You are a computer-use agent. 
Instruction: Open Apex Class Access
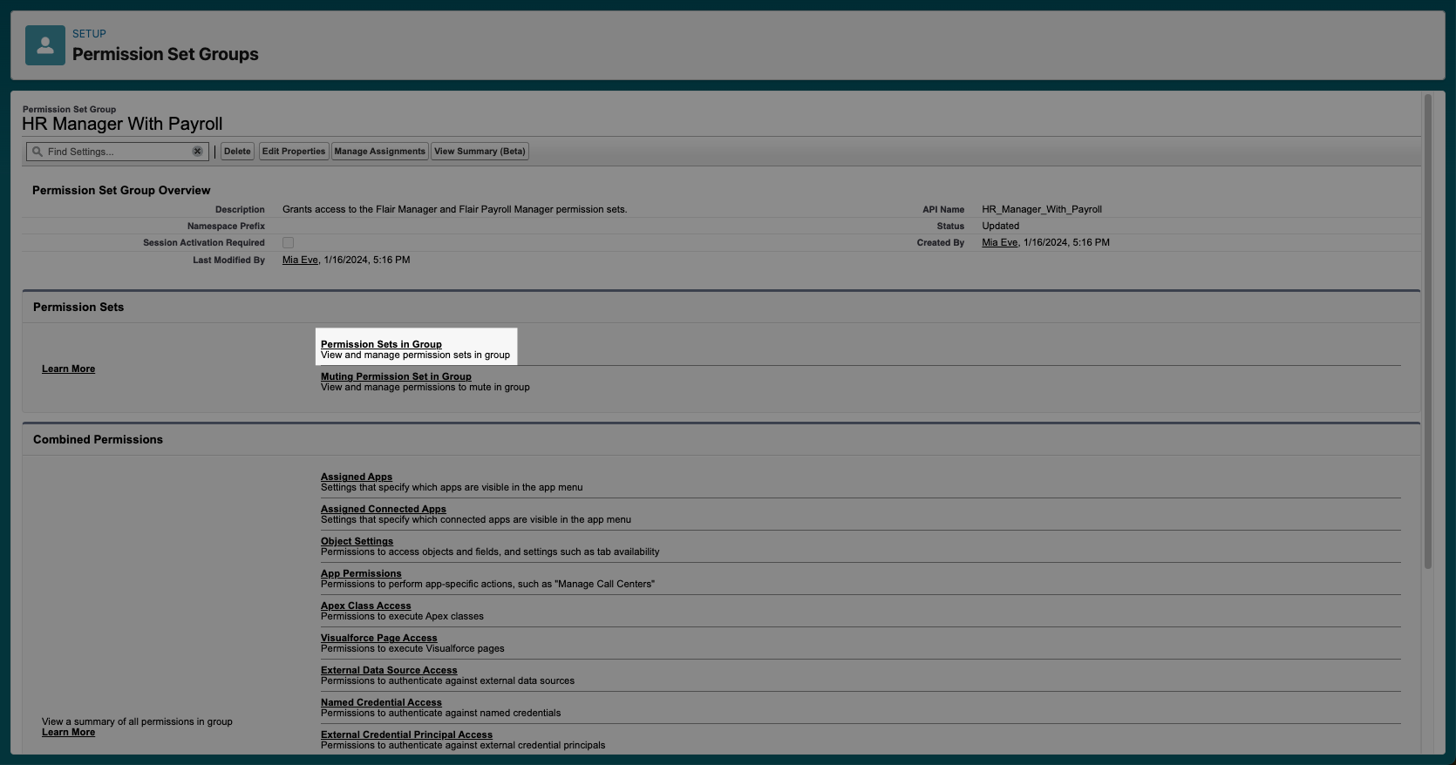[x=365, y=606]
